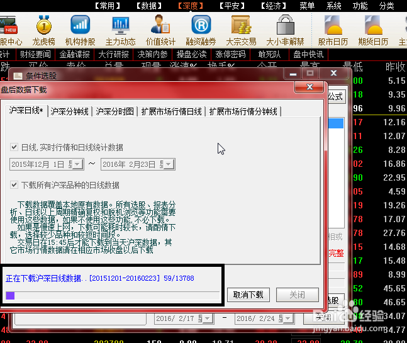
Task: Open the 【深度】 menu
Action: pos(190,6)
